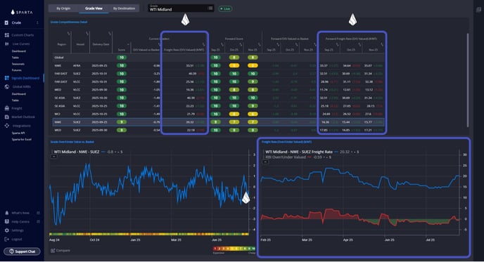
Task: Open Table under Live Curves
Action: tap(15, 58)
